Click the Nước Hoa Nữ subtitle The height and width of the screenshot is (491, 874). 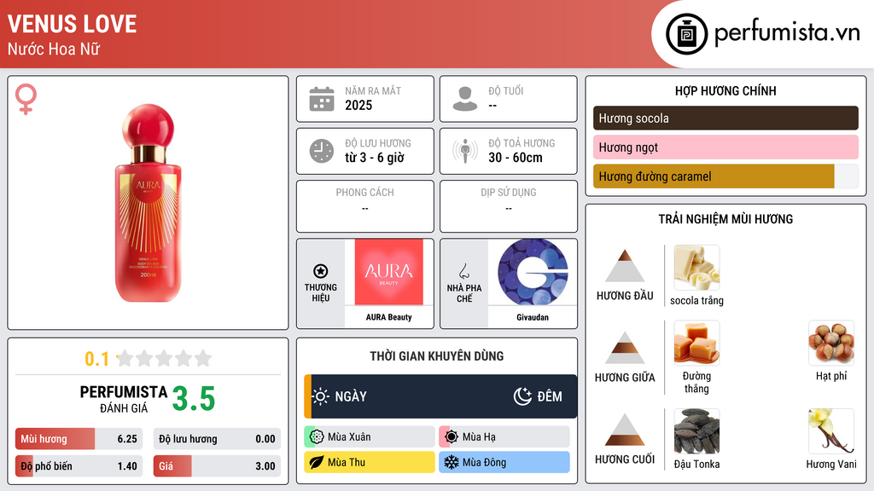pos(54,49)
